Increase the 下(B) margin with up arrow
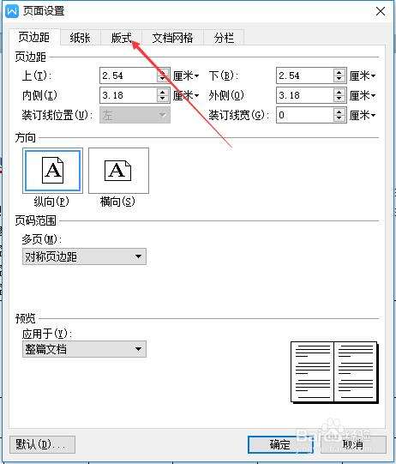 point(339,72)
